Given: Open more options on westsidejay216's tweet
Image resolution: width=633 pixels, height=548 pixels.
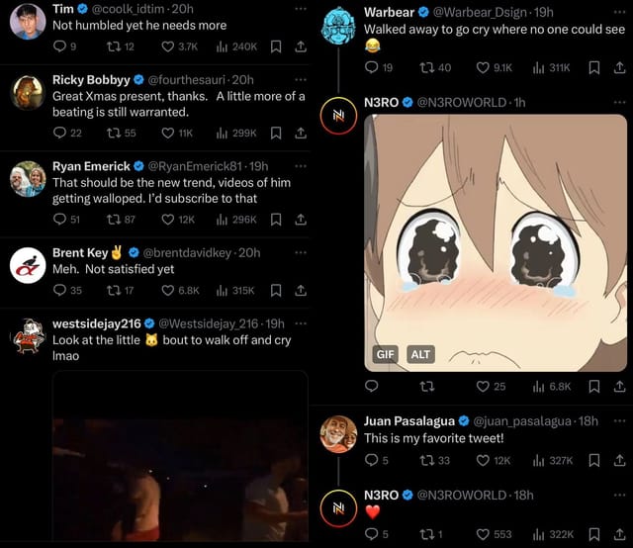Looking at the screenshot, I should (300, 323).
